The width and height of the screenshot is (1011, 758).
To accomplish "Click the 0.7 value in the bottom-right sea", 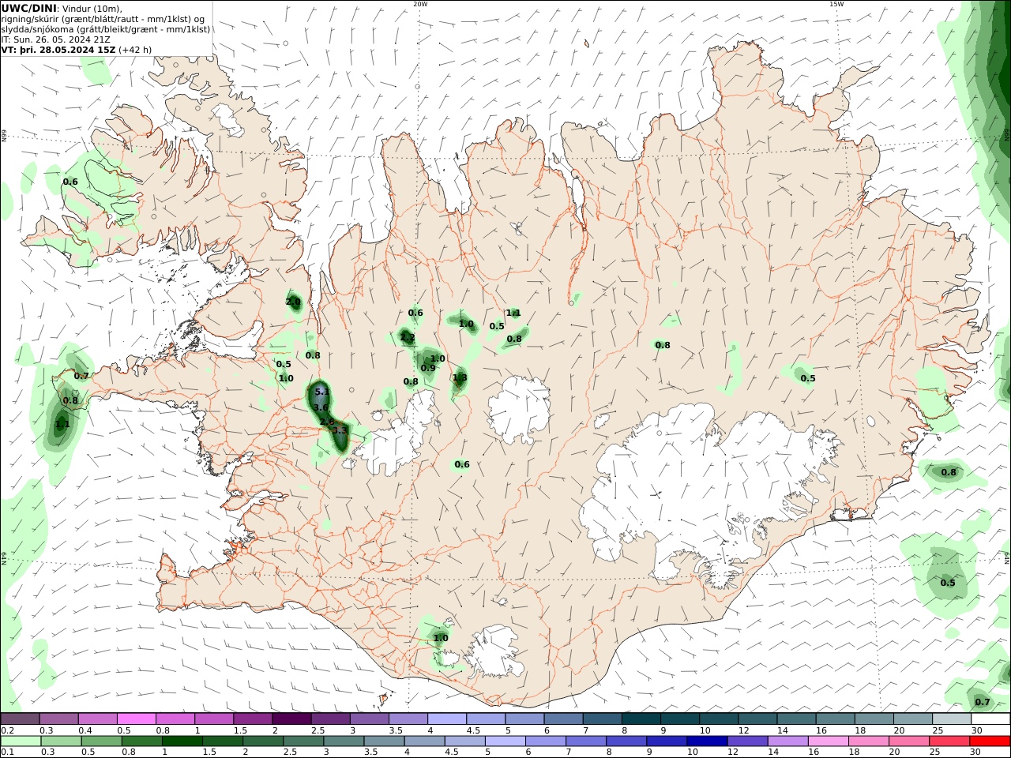I will pyautogui.click(x=983, y=702).
